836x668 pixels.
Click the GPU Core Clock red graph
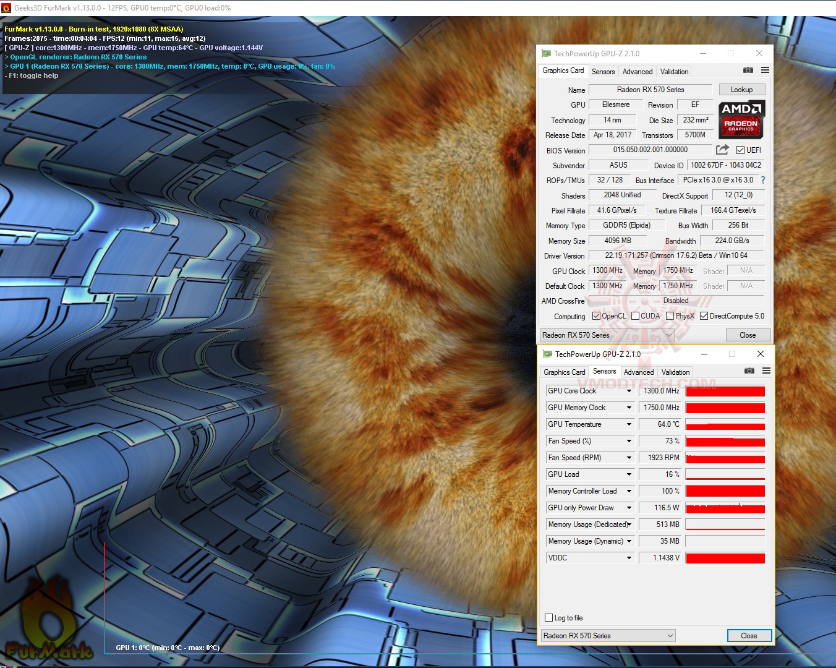pyautogui.click(x=725, y=391)
